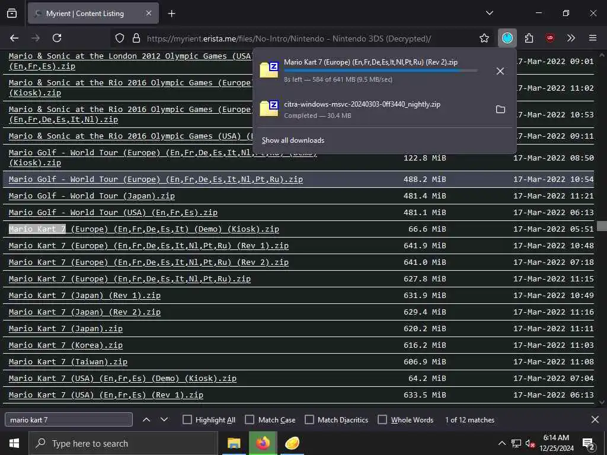The image size is (607, 455).
Task: Open Mario Kart 7 (USA) (Rev 1).zip link
Action: click(x=106, y=395)
